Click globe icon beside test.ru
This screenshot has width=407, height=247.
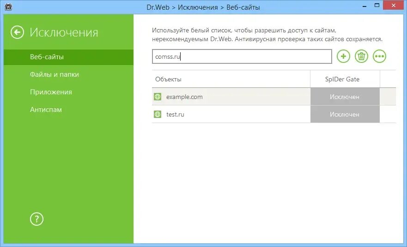(x=158, y=114)
